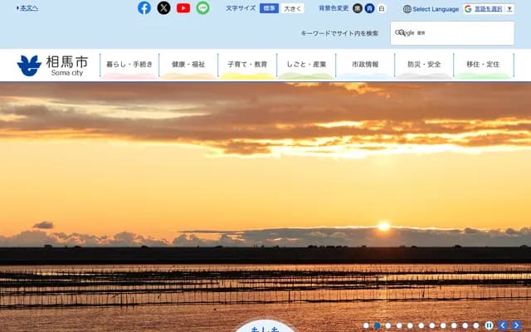Select the seventh slide indicator dot
The height and width of the screenshot is (332, 531).
click(432, 325)
